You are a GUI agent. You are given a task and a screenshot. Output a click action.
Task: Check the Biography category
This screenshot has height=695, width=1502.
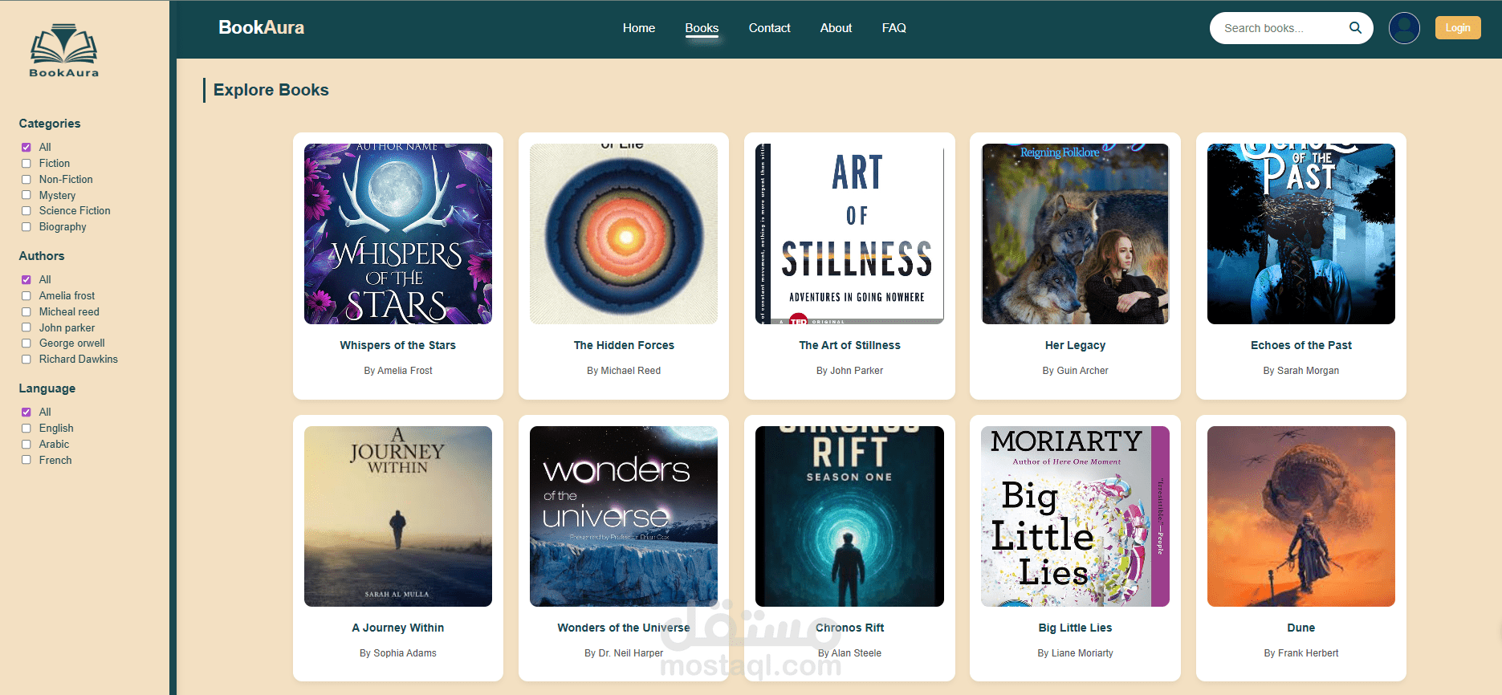coord(26,227)
